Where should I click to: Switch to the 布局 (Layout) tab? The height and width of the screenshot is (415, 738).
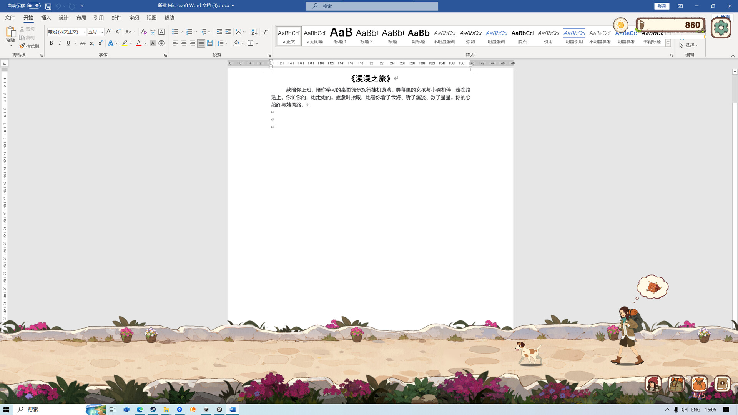81,18
